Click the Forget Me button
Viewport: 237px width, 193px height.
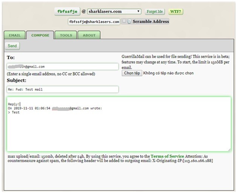(x=155, y=12)
